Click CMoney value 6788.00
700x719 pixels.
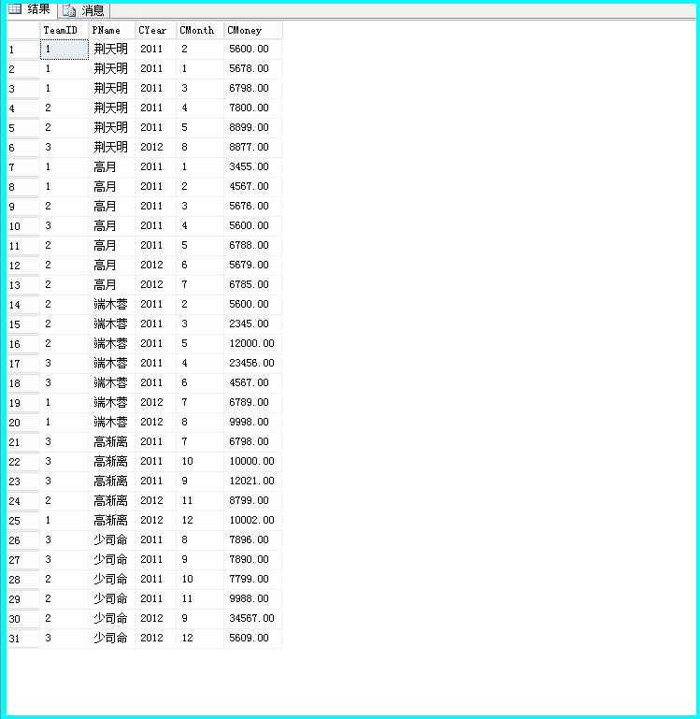(249, 245)
